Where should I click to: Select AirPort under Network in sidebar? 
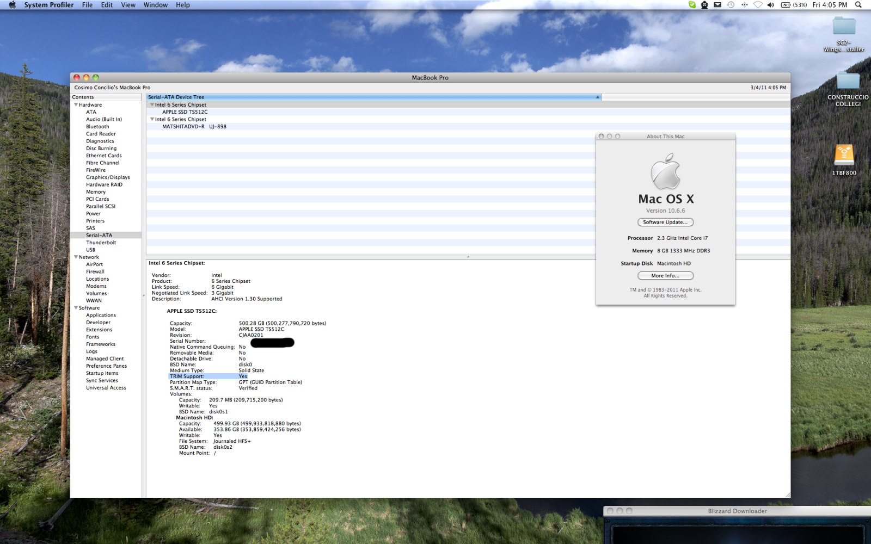coord(94,264)
